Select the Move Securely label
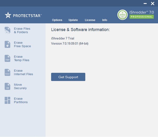Viewport: 158px width, 137px height. 20,86
